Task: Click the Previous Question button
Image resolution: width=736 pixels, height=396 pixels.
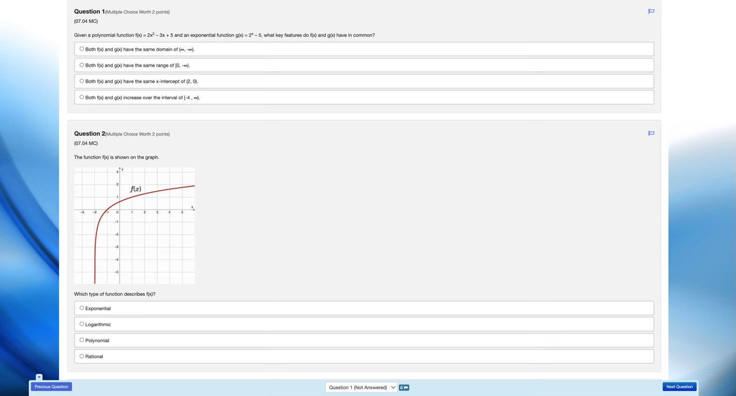Action: [51, 386]
